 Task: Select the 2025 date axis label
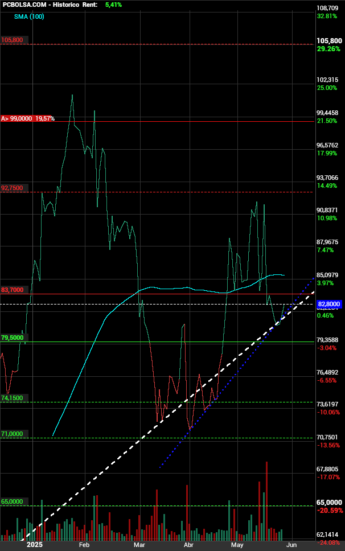point(35,545)
